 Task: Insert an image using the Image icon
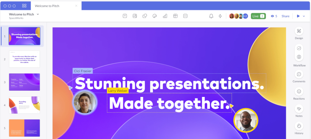[x=135, y=16]
